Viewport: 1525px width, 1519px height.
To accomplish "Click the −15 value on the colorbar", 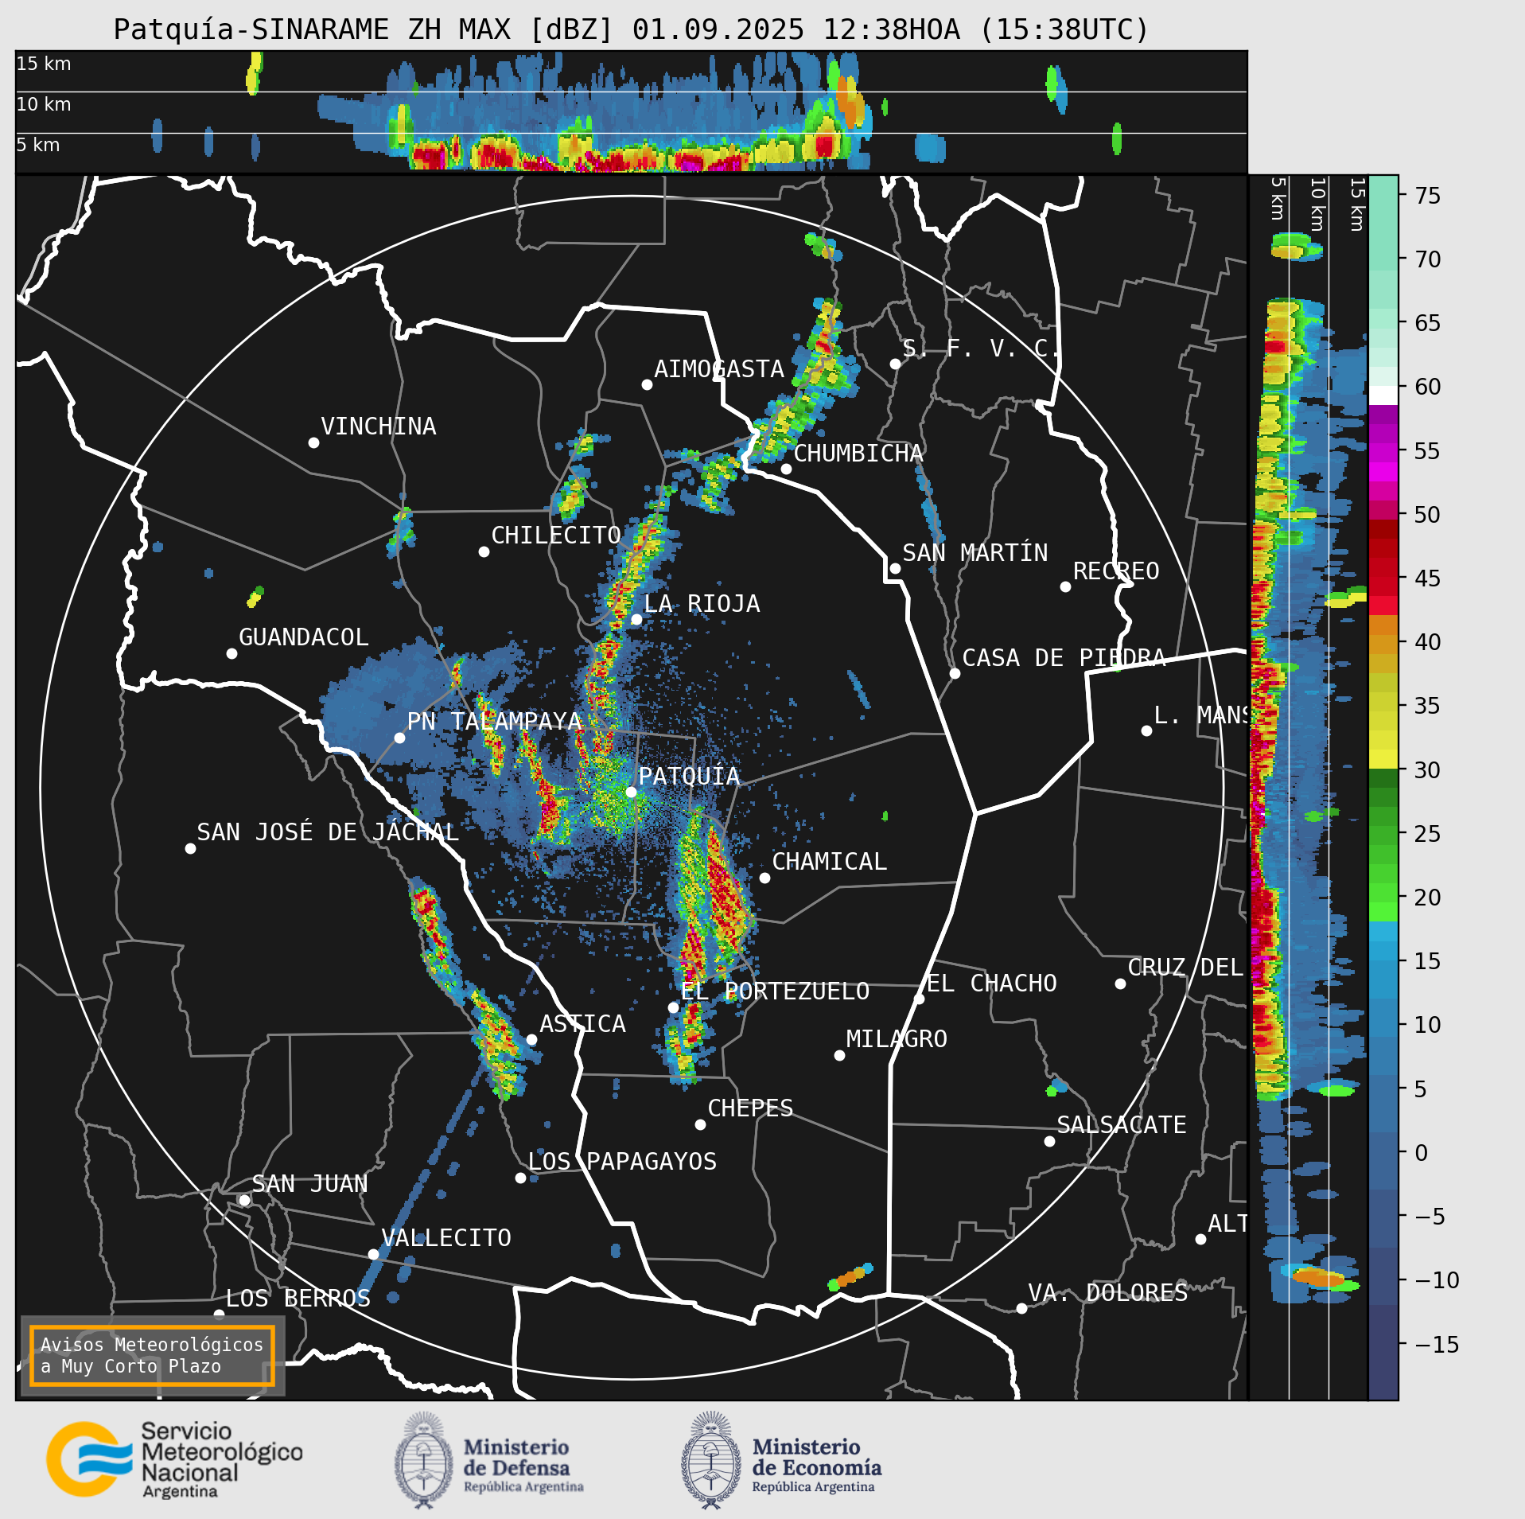I will pyautogui.click(x=1437, y=1345).
